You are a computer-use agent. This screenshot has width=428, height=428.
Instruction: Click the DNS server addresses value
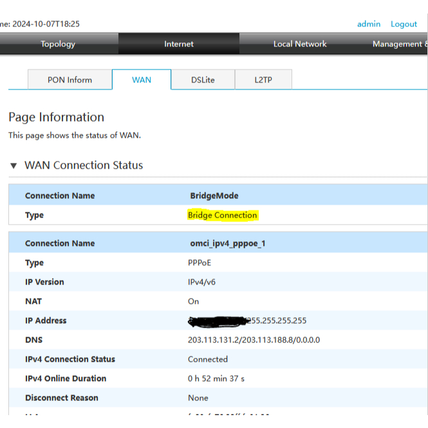(254, 340)
